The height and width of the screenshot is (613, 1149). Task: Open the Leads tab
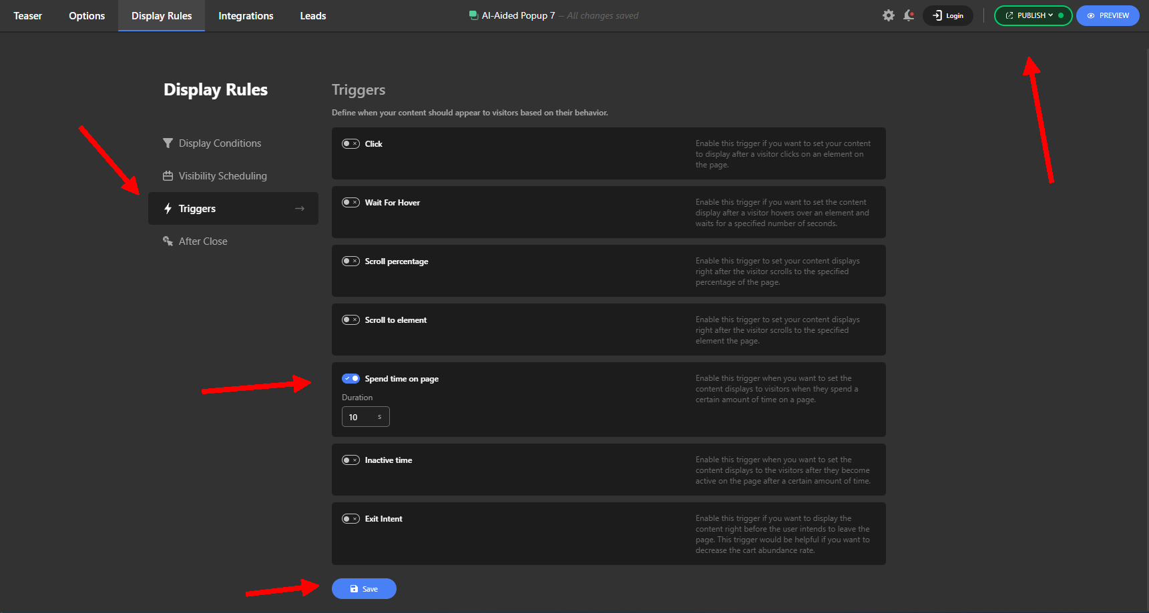[313, 16]
